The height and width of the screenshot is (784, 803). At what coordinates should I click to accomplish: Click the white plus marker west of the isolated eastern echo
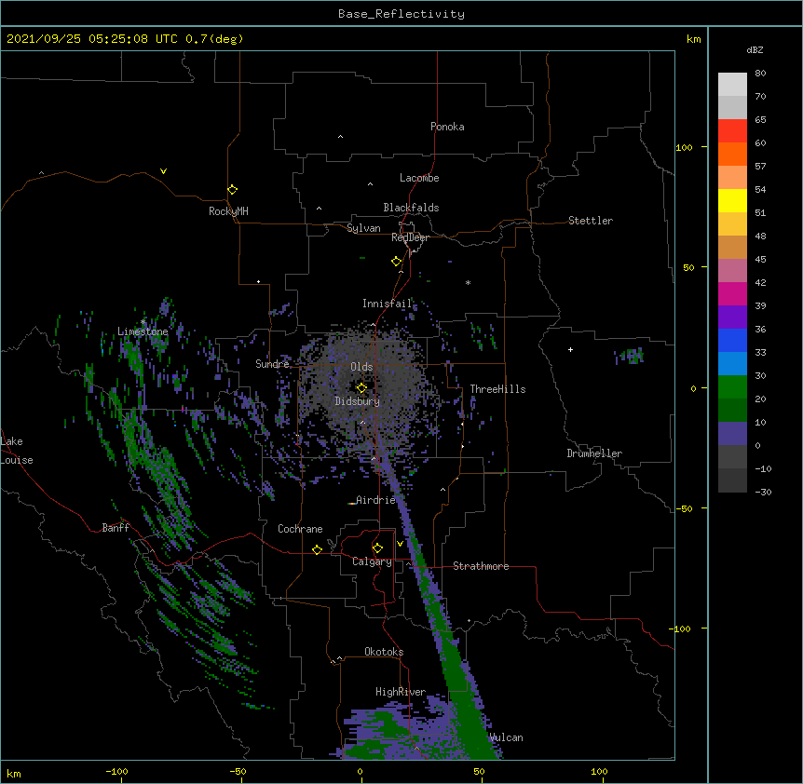(x=570, y=349)
